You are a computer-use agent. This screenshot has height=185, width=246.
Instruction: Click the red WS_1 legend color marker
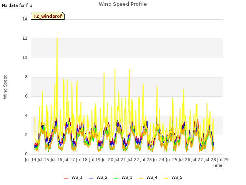66,178
